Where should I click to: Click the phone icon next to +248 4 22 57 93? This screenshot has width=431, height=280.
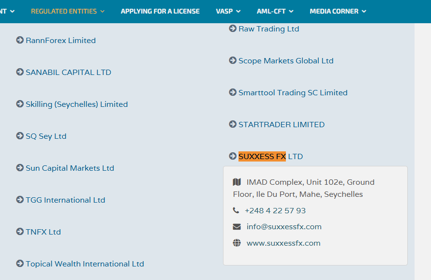[x=236, y=210]
